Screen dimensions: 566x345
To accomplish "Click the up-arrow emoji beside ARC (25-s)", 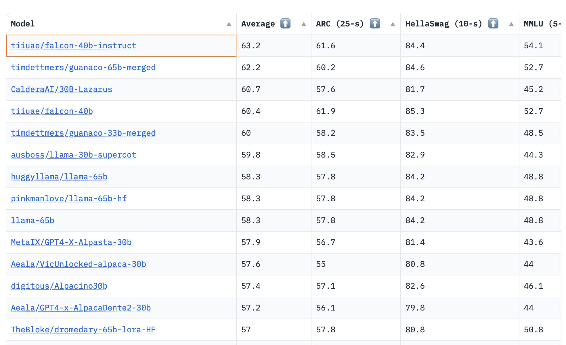I will tap(375, 24).
